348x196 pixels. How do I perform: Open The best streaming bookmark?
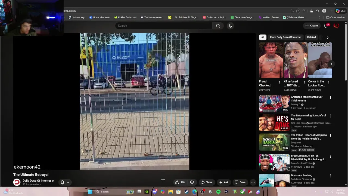click(152, 17)
